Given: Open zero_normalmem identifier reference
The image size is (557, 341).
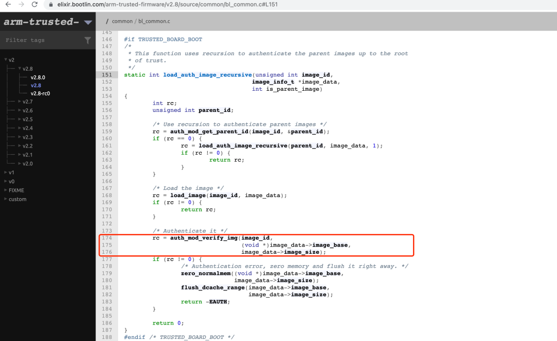Looking at the screenshot, I should click(x=206, y=273).
